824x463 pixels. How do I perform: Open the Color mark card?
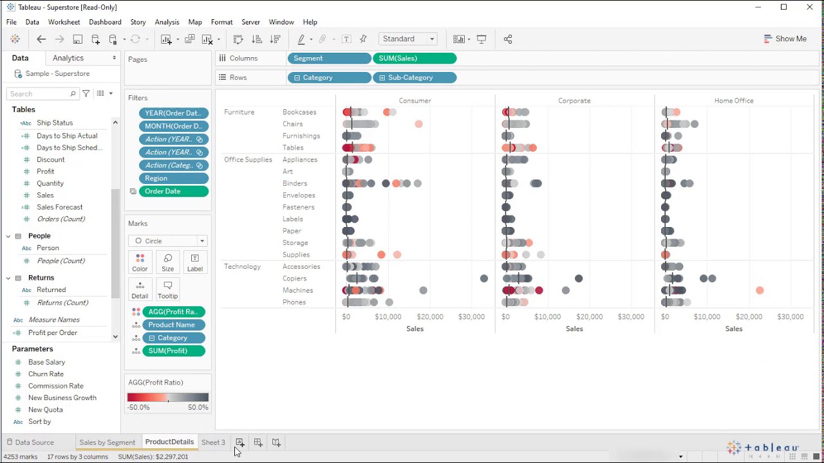coord(140,262)
